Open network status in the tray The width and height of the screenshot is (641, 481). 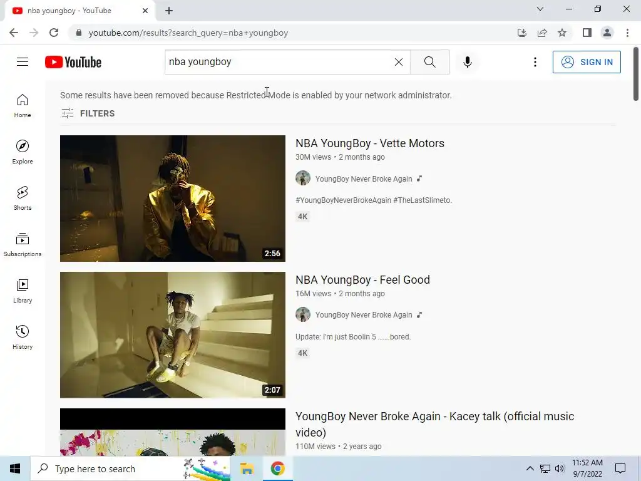545,468
